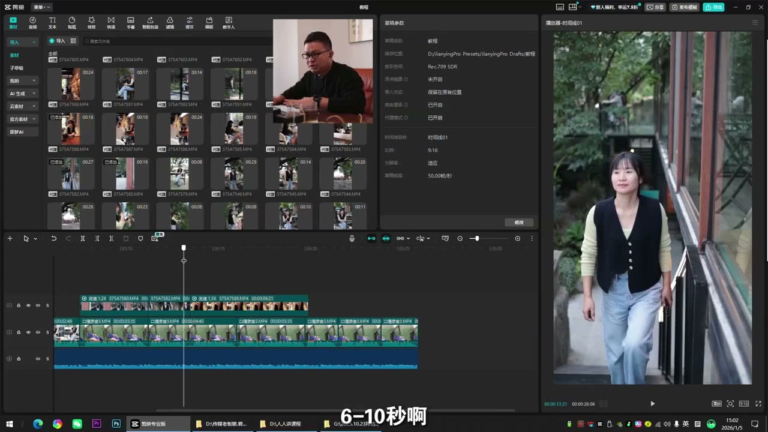Image resolution: width=768 pixels, height=432 pixels.
Task: Click the 修改 modify button
Action: tap(519, 222)
